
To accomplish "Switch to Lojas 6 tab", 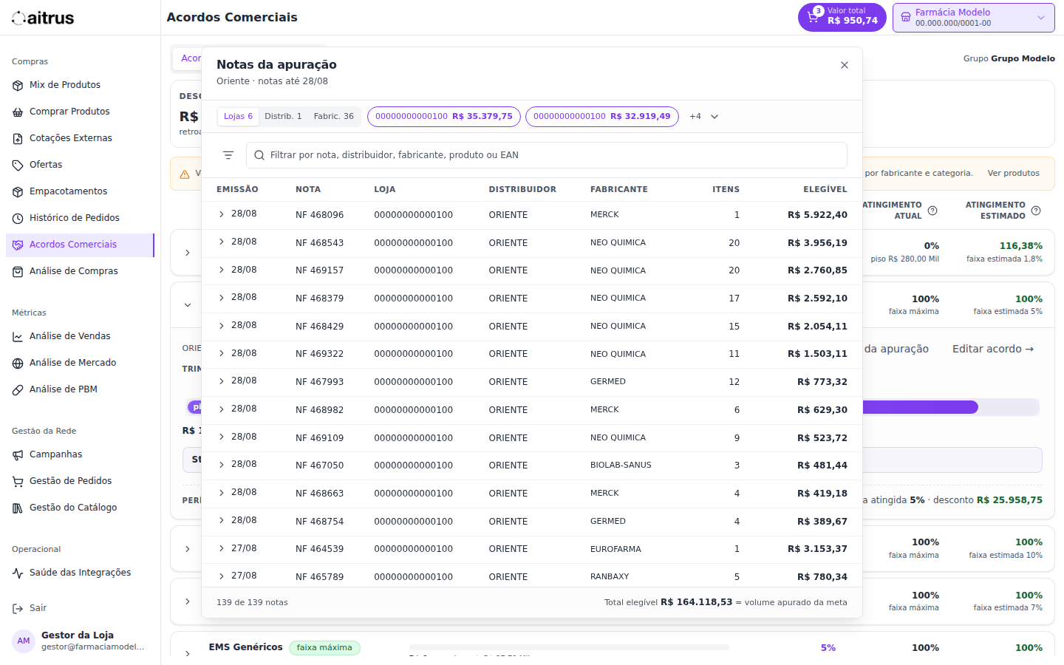I will click(x=238, y=117).
